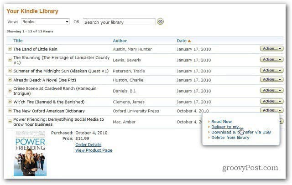Open Actions menu for Crime Scene at Cardwell Ranch

(x=272, y=90)
